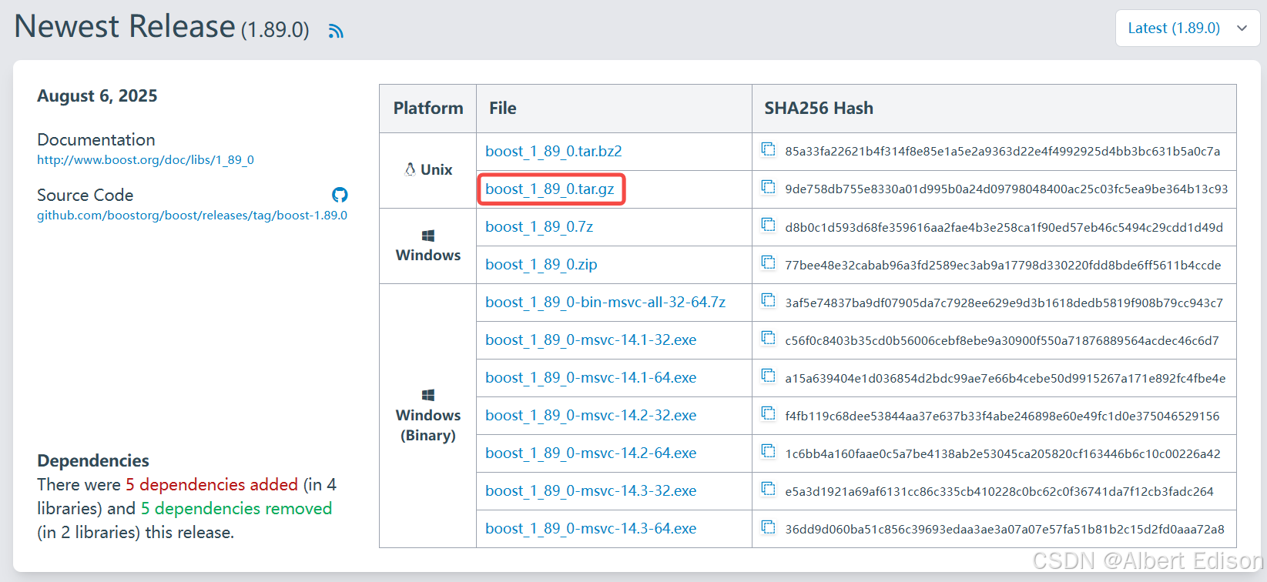Select the hash starting with c56f0c84

click(1002, 340)
